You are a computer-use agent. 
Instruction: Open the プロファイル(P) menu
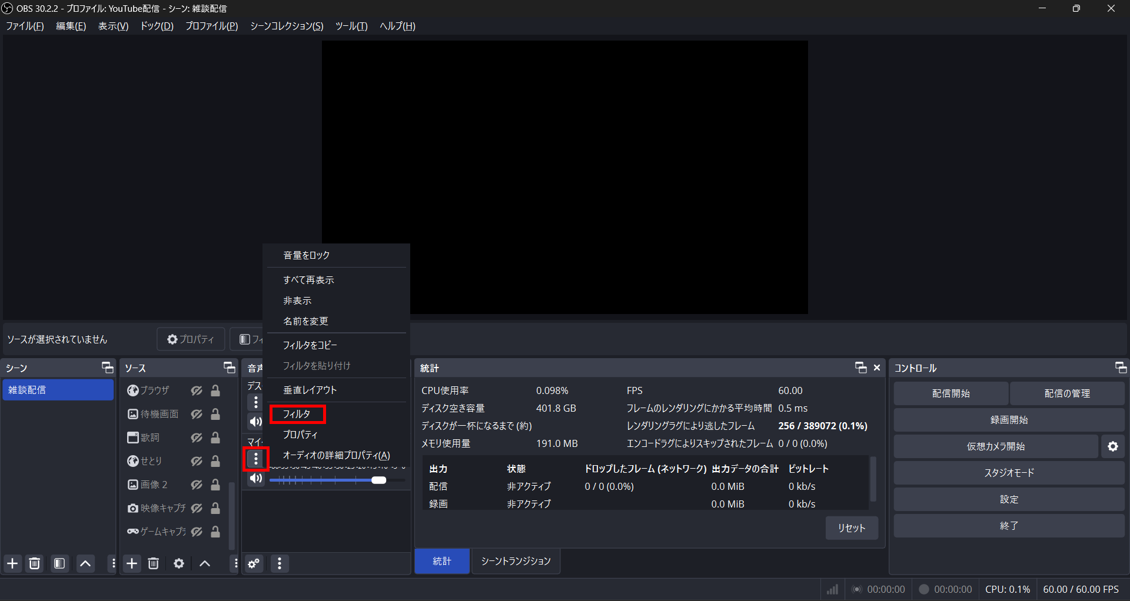(x=211, y=26)
